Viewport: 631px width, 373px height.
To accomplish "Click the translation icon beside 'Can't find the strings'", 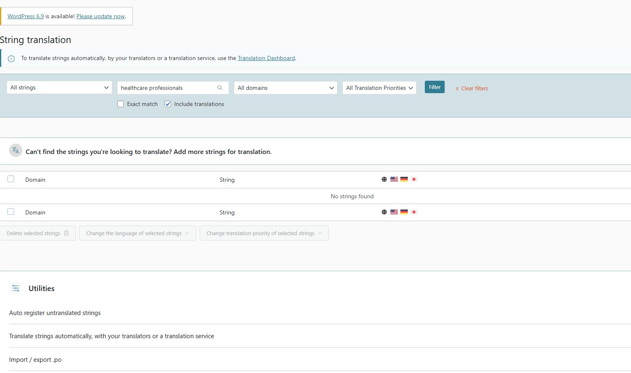I will [16, 151].
